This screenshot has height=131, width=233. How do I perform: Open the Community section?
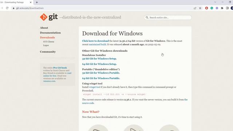click(x=48, y=52)
